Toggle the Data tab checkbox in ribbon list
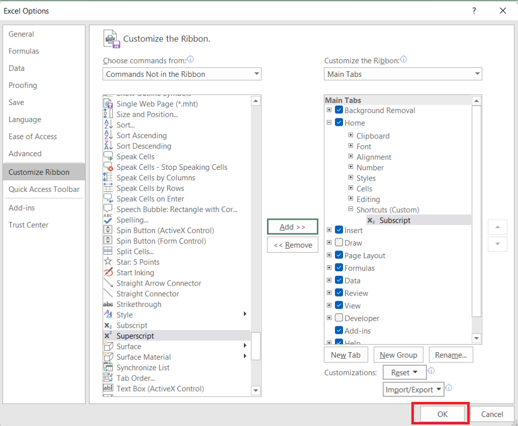Viewport: 518px width, 426px height. pos(339,280)
